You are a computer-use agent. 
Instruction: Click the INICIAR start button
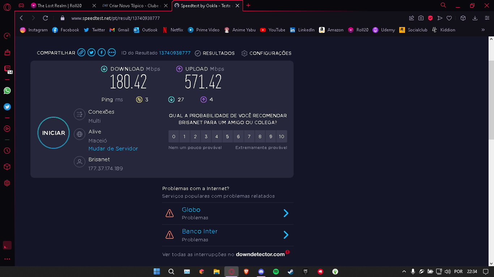click(54, 133)
